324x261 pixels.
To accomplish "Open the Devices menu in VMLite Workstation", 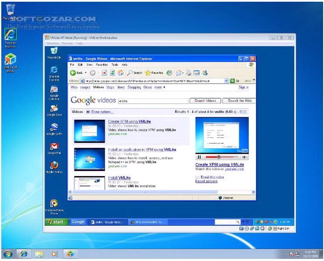I will coord(67,43).
